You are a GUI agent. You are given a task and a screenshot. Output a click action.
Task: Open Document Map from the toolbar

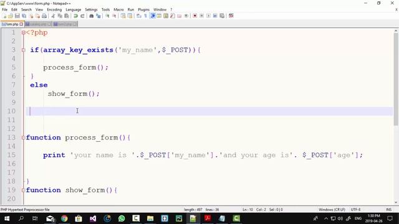166,16
